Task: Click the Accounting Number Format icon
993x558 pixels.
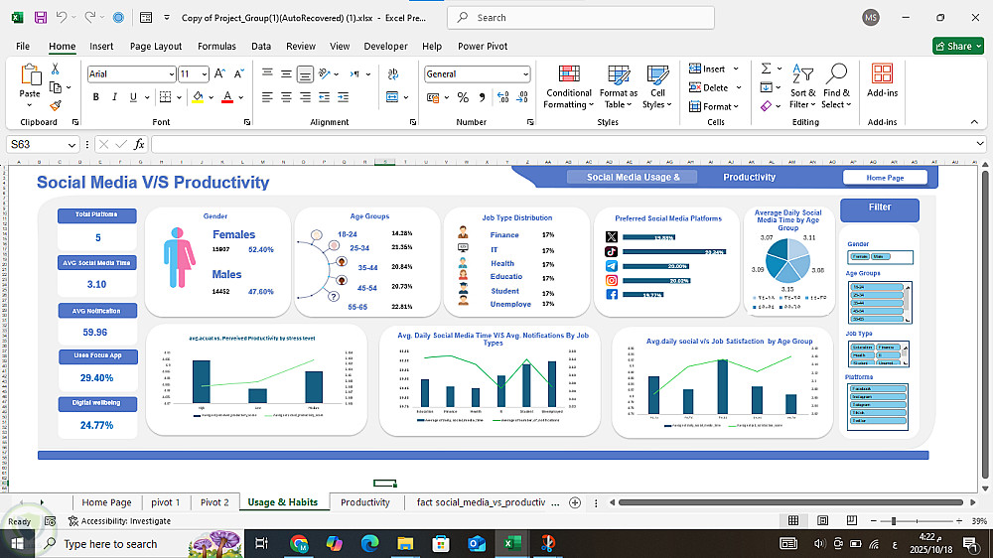Action: 433,97
